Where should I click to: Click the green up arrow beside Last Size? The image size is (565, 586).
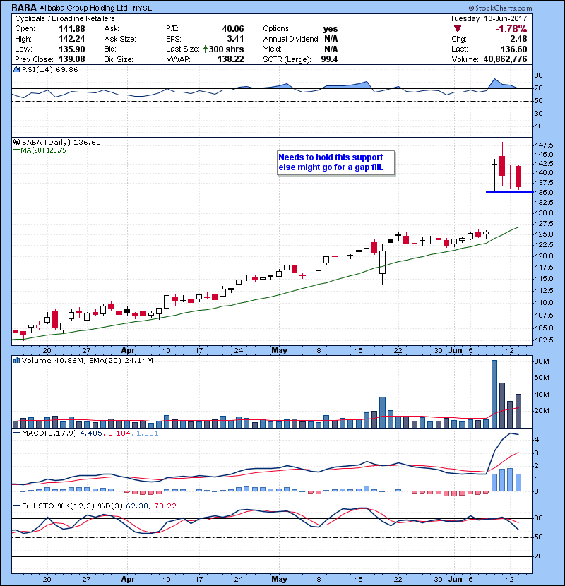point(206,49)
